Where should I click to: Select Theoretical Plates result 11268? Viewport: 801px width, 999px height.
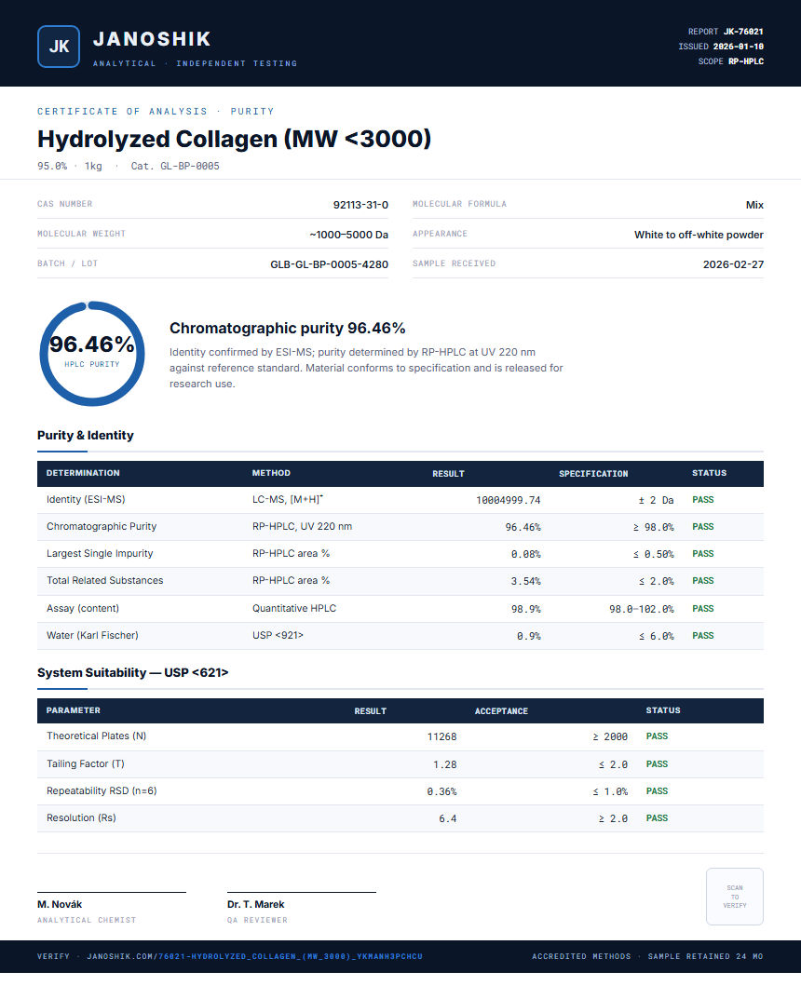[x=441, y=736]
